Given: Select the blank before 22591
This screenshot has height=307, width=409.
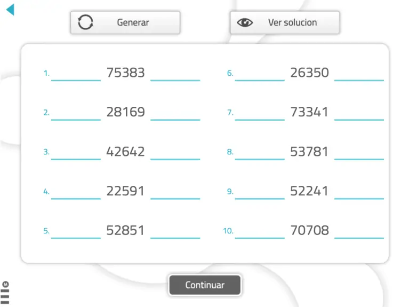Looking at the screenshot, I should [76, 193].
